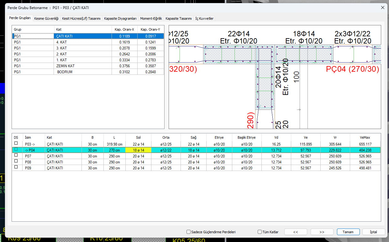Close the Perde Grubu Betonarme dialog
389x242 pixels.
point(382,8)
